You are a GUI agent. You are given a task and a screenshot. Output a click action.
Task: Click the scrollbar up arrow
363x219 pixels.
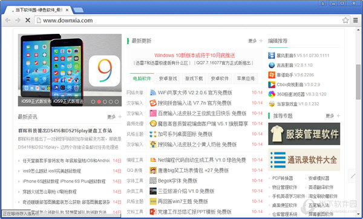358,30
